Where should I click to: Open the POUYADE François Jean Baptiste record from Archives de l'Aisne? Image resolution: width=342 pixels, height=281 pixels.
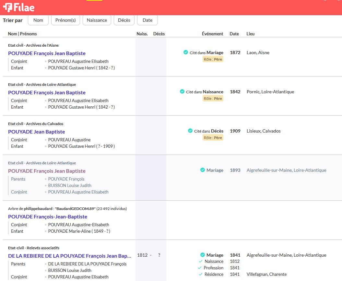47,53
